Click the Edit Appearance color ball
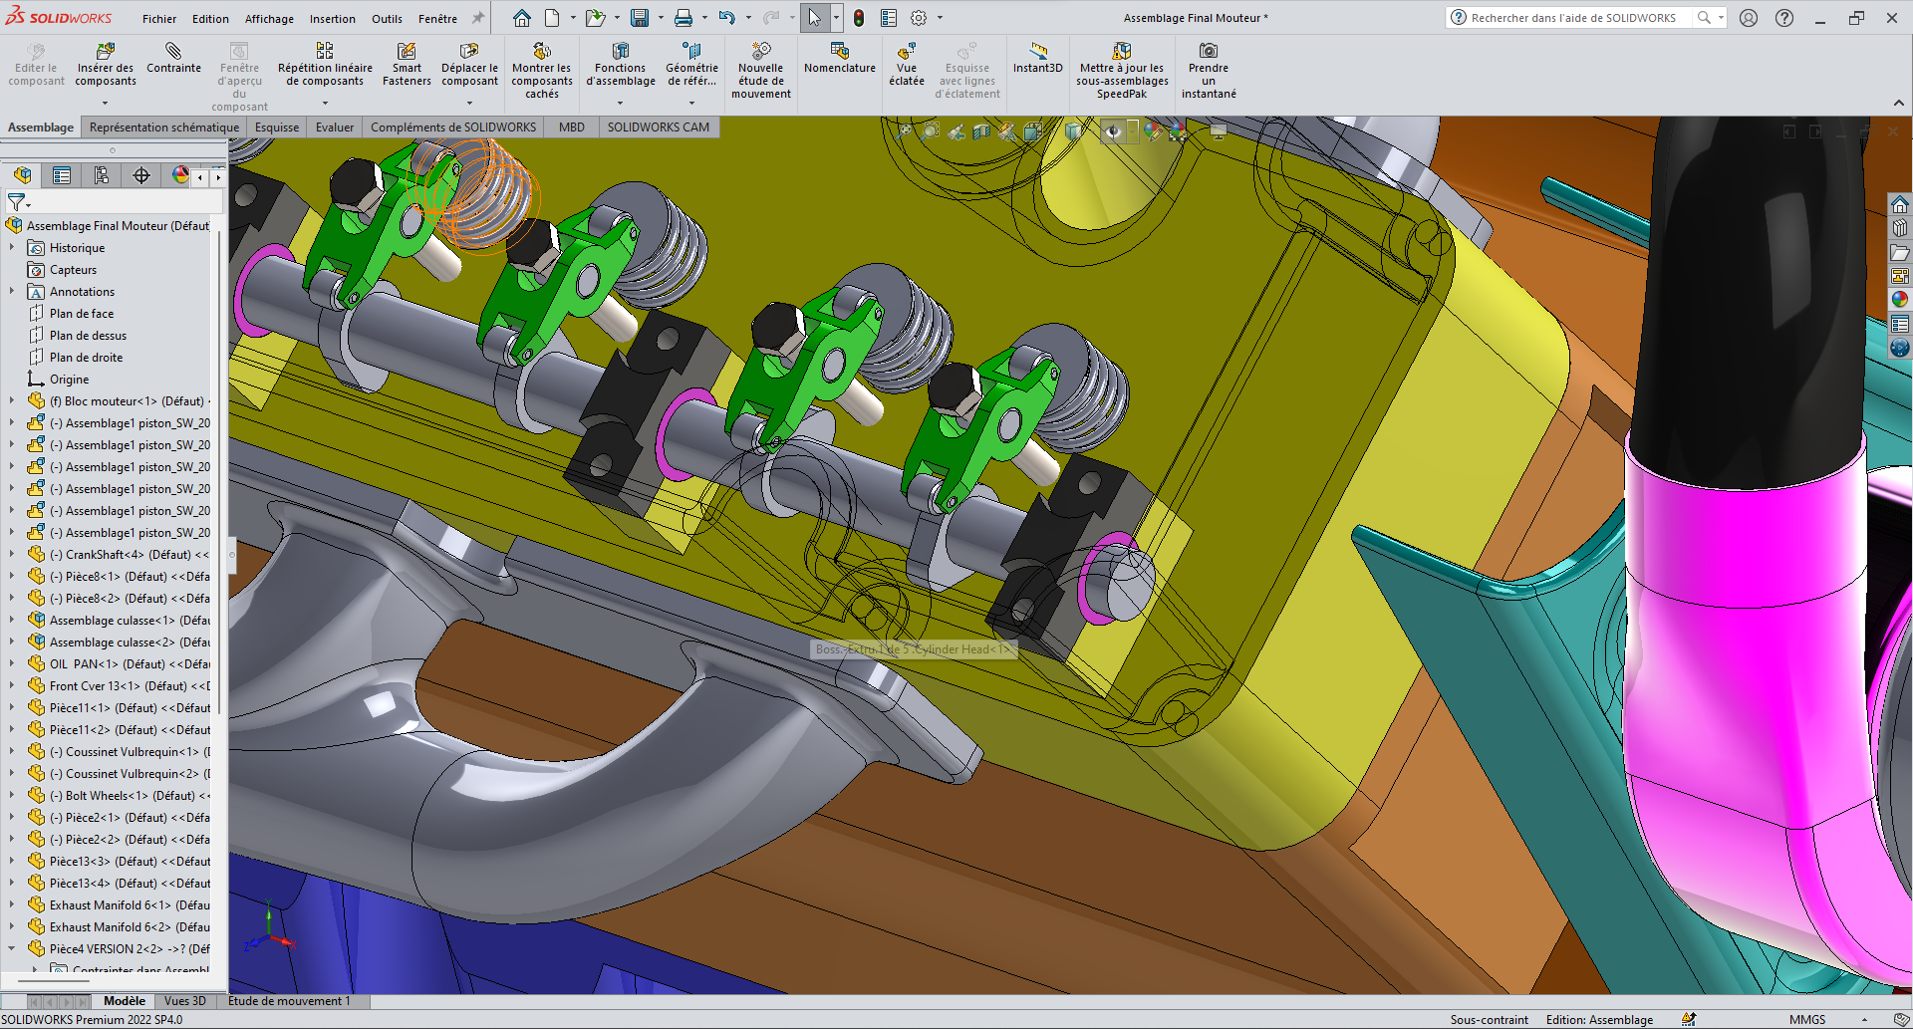Screen dimensions: 1913x1029 (x=1153, y=131)
